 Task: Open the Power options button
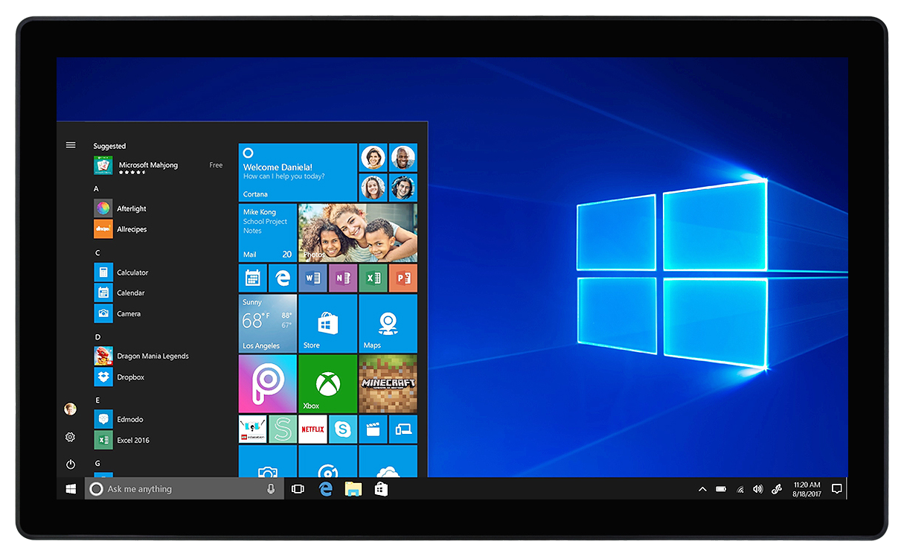[x=70, y=464]
